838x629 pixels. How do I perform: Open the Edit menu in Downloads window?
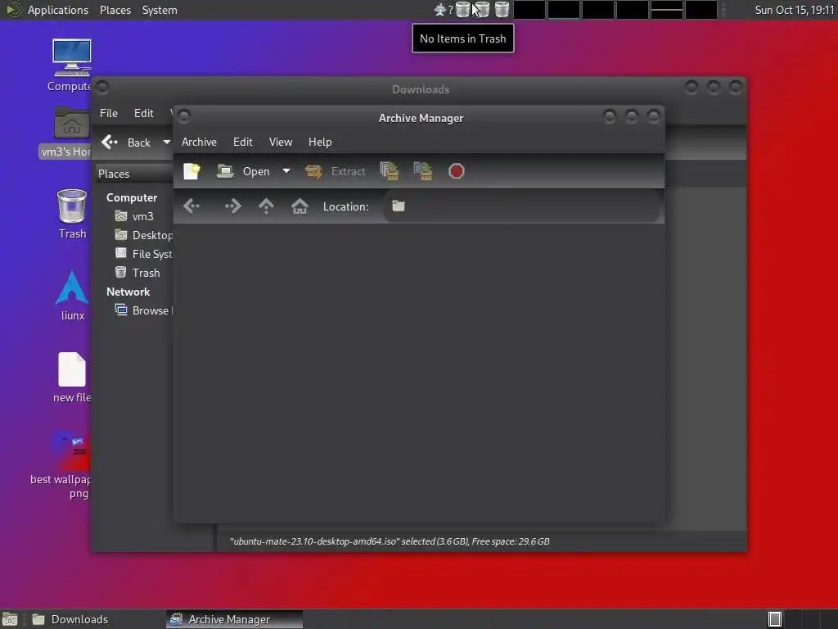pyautogui.click(x=144, y=113)
